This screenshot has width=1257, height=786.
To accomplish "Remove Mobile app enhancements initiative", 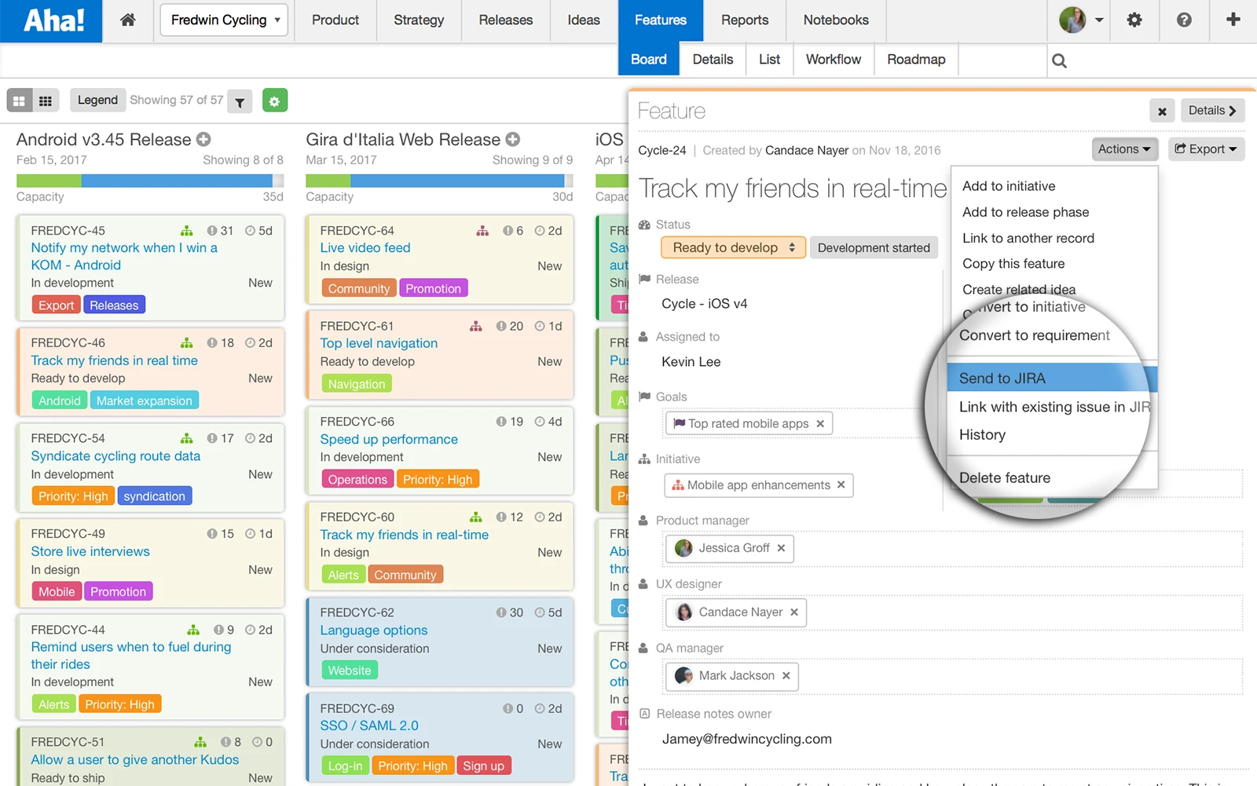I will click(x=841, y=484).
